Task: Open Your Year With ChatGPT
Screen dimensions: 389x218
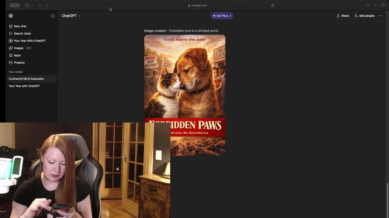Action: click(x=31, y=41)
